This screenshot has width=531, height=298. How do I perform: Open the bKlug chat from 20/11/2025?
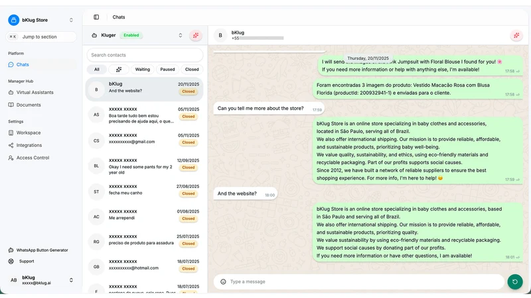click(x=144, y=89)
